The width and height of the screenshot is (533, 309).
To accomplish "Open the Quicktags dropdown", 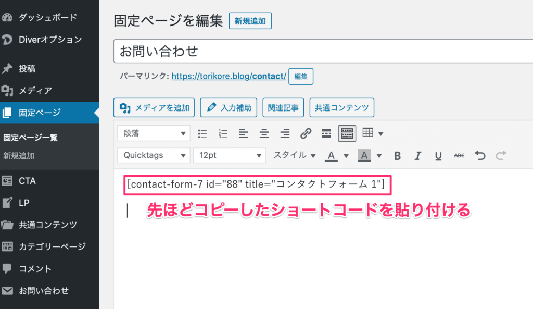I will coord(154,155).
